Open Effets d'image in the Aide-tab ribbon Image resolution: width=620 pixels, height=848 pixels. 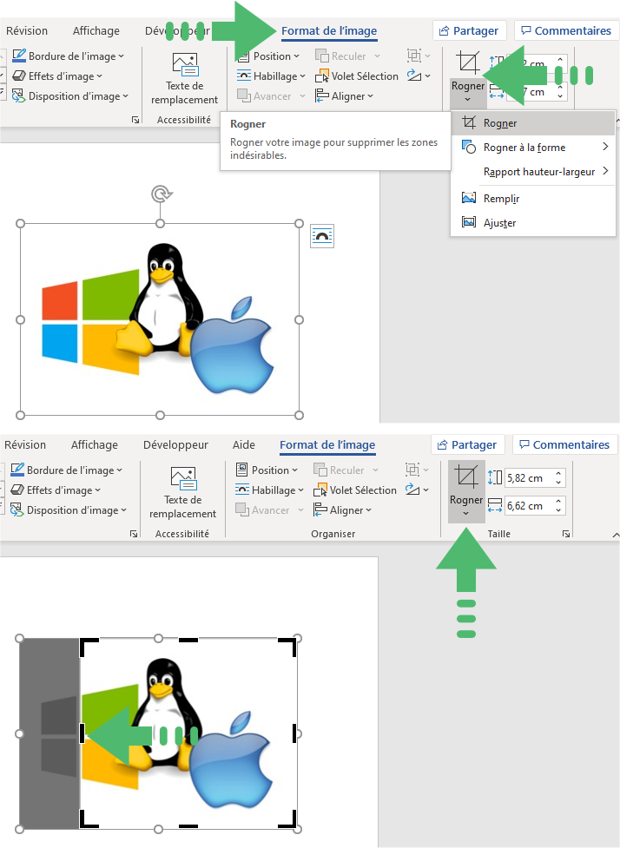[56, 490]
